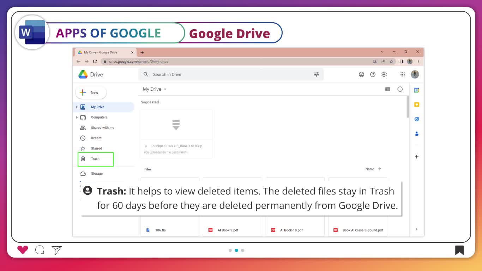Go back in the browser
Viewport: 482px width, 271px height.
point(78,61)
